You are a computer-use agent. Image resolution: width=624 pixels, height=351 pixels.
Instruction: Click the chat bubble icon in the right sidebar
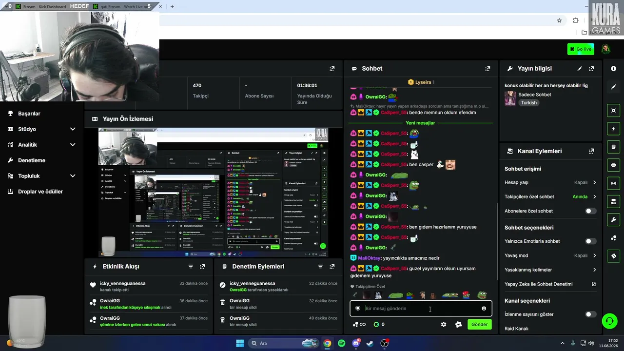pyautogui.click(x=613, y=165)
